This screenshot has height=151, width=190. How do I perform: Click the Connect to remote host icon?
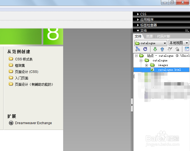pyautogui.click(x=138, y=49)
